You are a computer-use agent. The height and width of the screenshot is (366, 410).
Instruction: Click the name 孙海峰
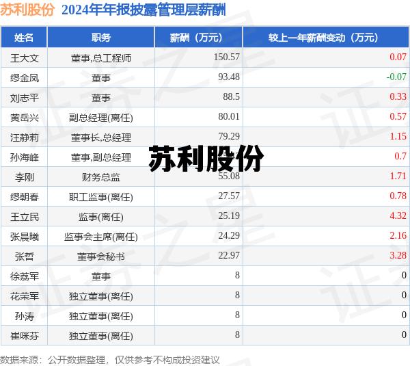25,157
